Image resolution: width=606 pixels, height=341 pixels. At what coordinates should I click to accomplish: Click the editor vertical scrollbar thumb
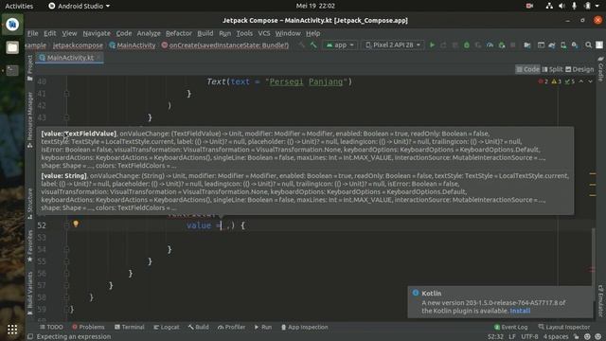click(x=594, y=267)
